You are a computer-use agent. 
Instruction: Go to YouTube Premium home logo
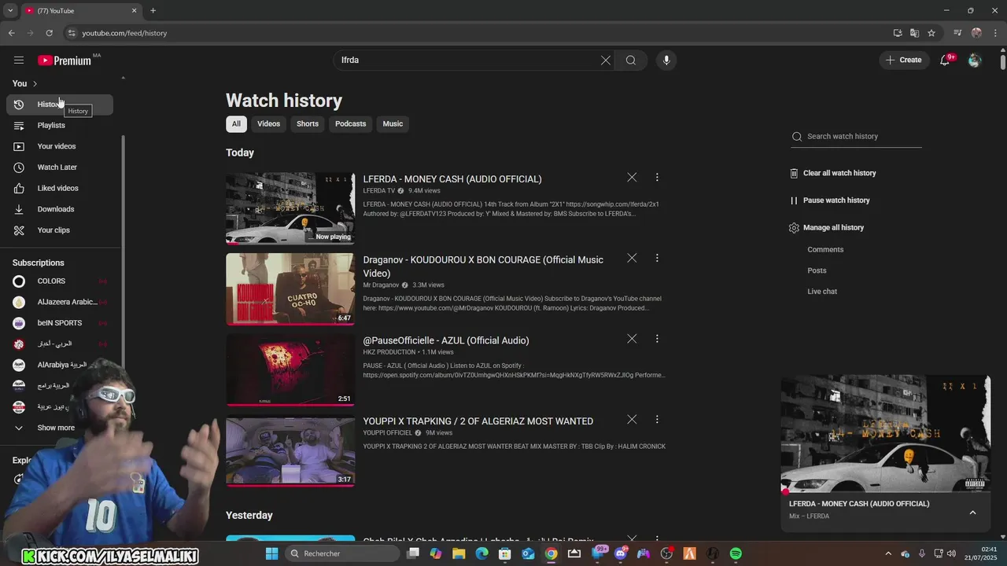pos(65,61)
